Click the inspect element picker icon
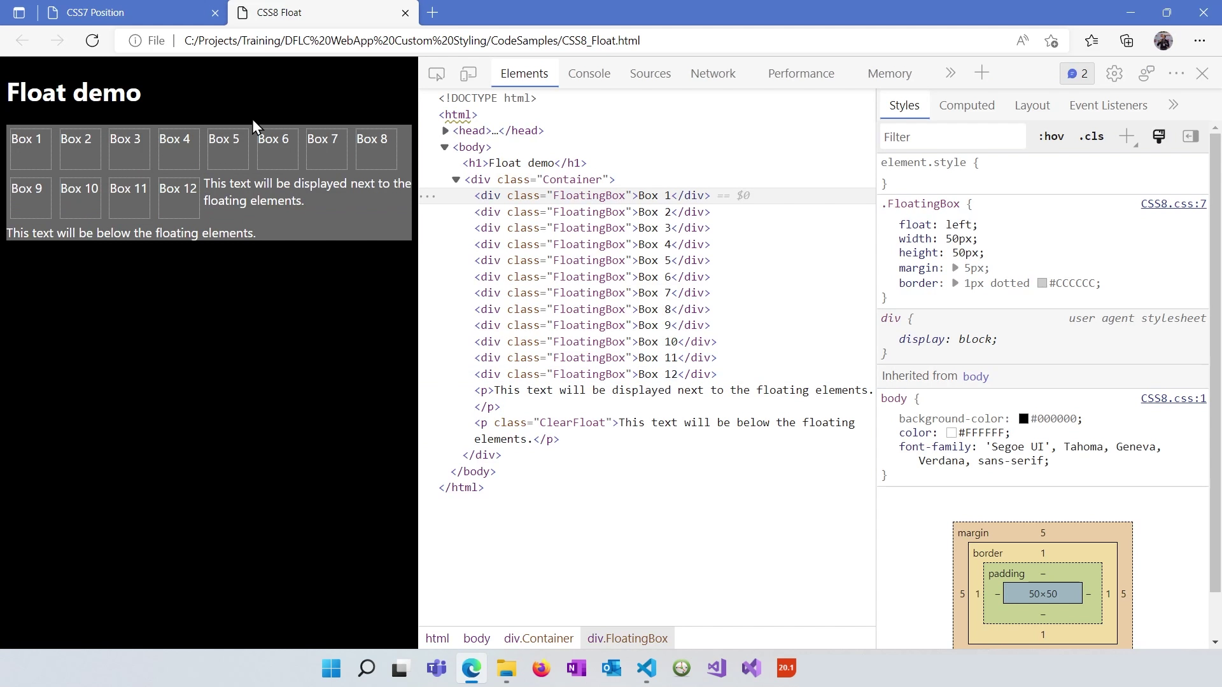The height and width of the screenshot is (687, 1222). tap(437, 74)
